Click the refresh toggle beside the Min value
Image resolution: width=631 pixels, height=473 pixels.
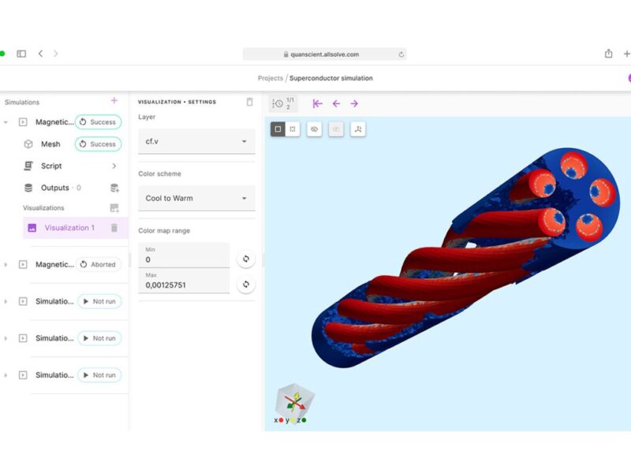click(x=245, y=259)
